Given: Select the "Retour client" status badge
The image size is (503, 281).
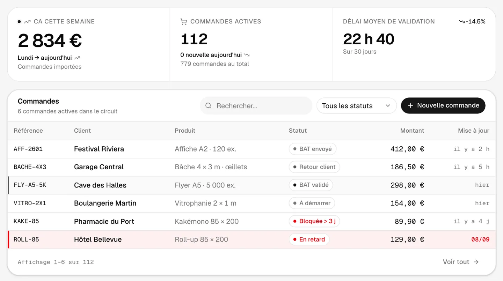Looking at the screenshot, I should click(x=314, y=167).
